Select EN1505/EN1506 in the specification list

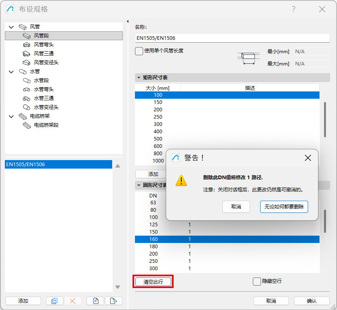59,165
